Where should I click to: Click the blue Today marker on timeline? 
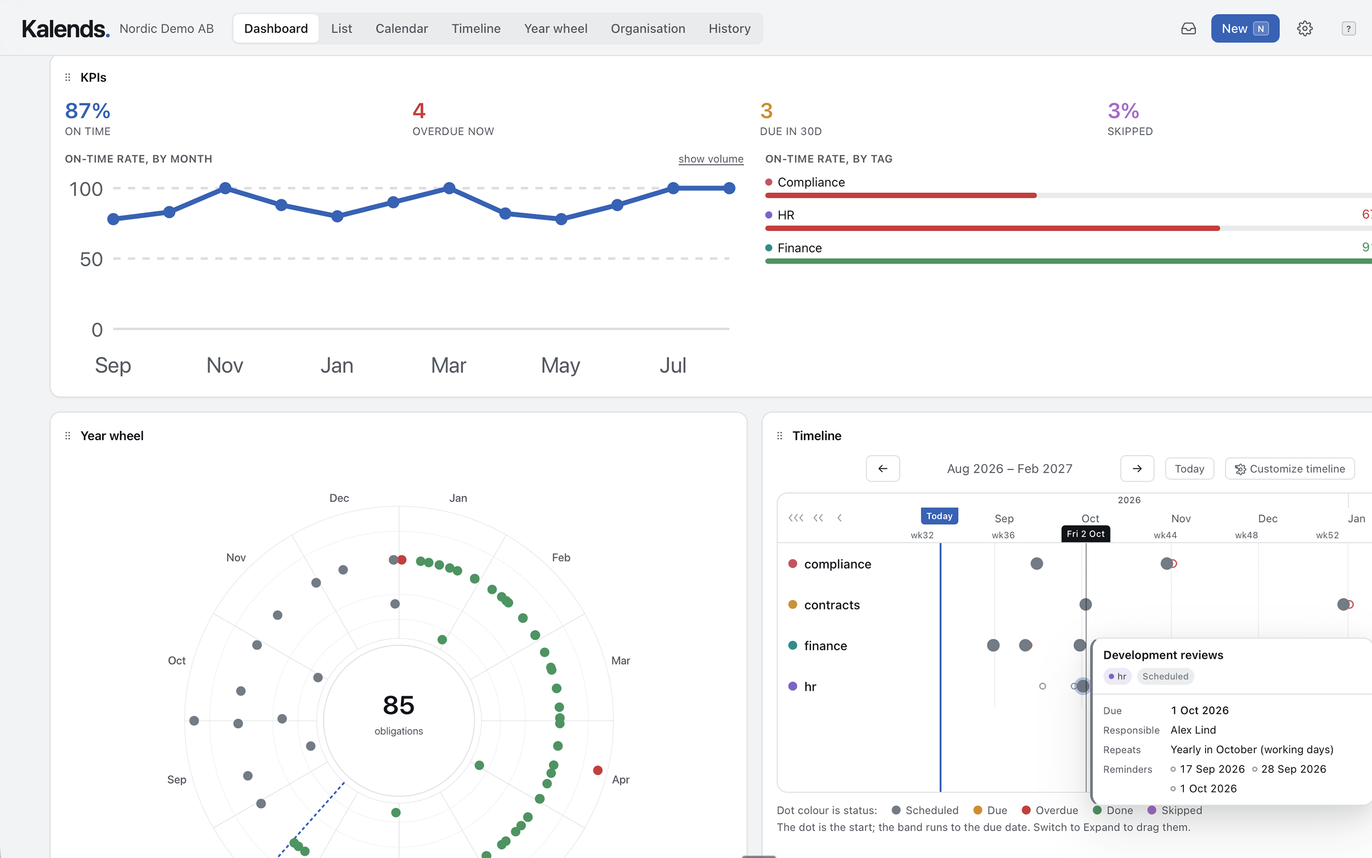pyautogui.click(x=939, y=516)
